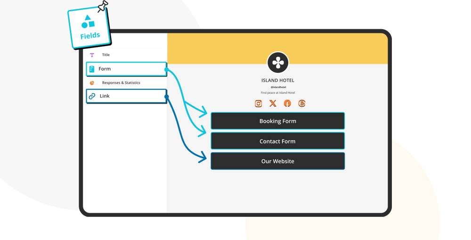Screen dimensions: 471x240
Task: Select the Form field in sidebar
Action: pos(126,69)
